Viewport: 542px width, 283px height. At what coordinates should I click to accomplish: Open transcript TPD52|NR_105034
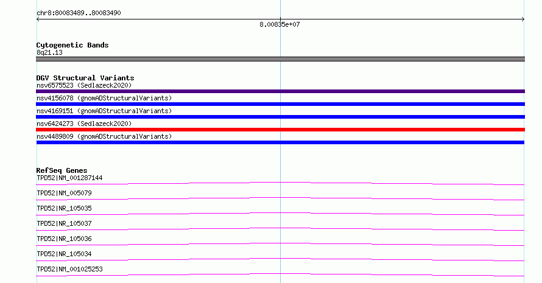pos(64,254)
